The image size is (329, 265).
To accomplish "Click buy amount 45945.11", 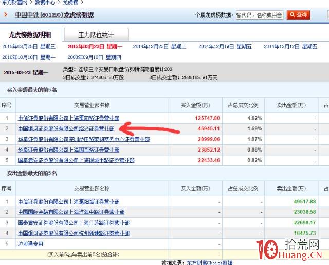I will tap(209, 128).
